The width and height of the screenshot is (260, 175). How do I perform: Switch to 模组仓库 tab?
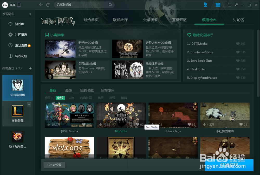click(209, 20)
